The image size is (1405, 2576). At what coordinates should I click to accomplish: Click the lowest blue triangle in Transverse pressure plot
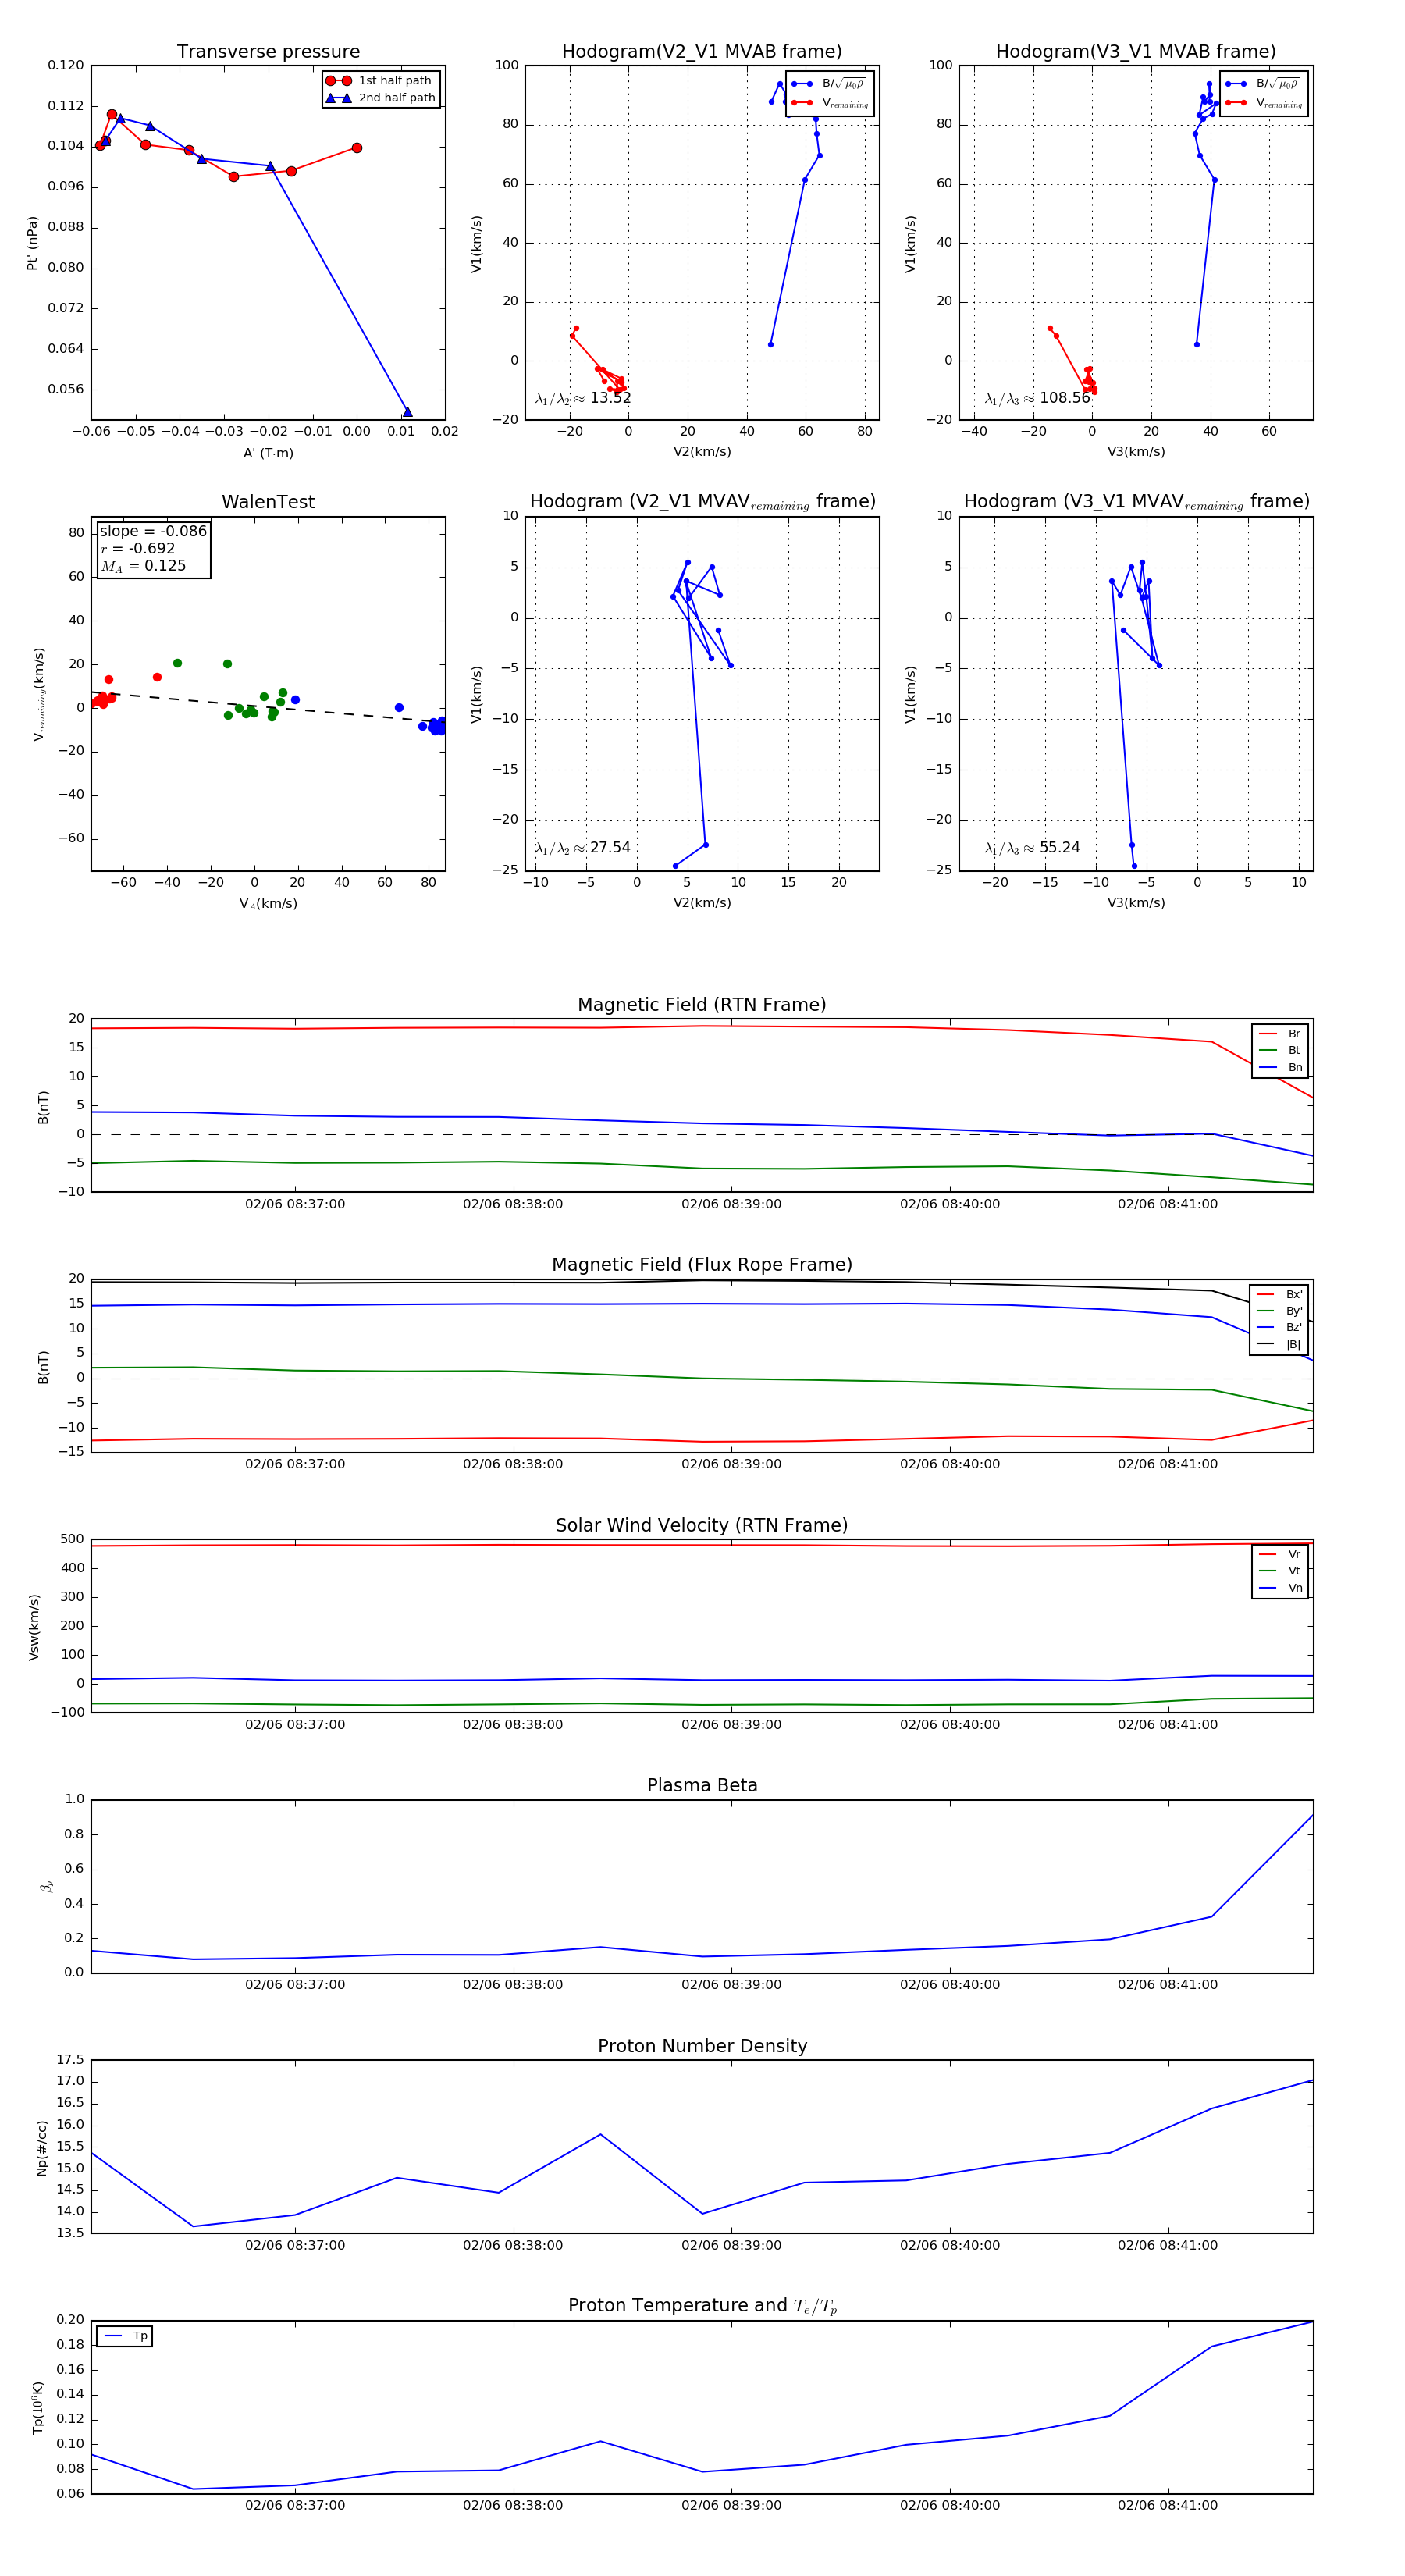coord(407,412)
